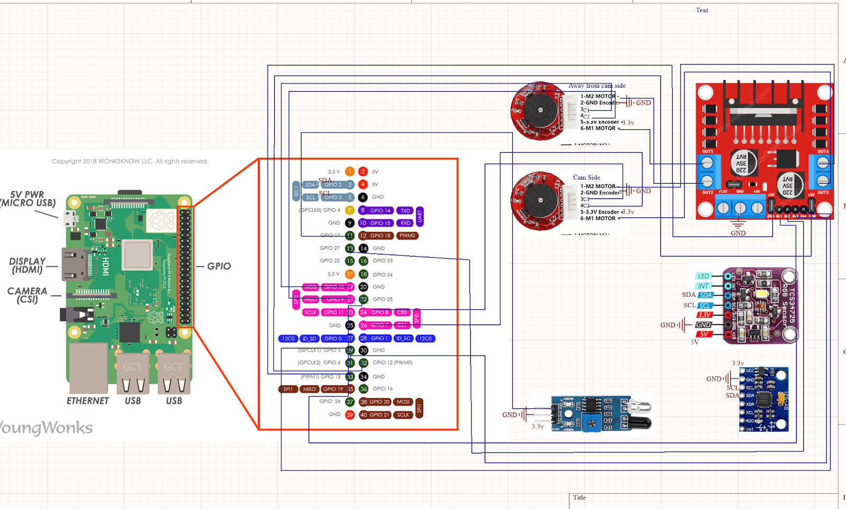The width and height of the screenshot is (846, 509).
Task: Select the OUT1 terminal block on the driver
Action: [708, 164]
